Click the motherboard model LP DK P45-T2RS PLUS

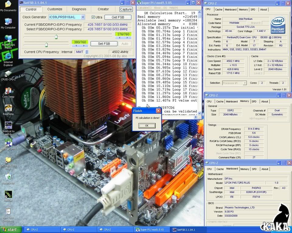click(x=245, y=183)
